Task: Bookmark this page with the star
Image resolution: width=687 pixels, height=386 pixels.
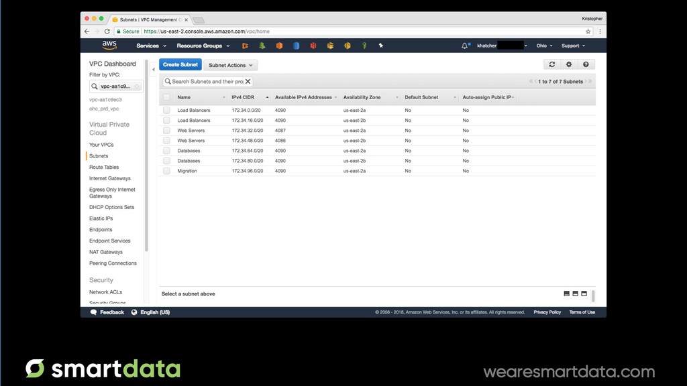Action: (588, 31)
